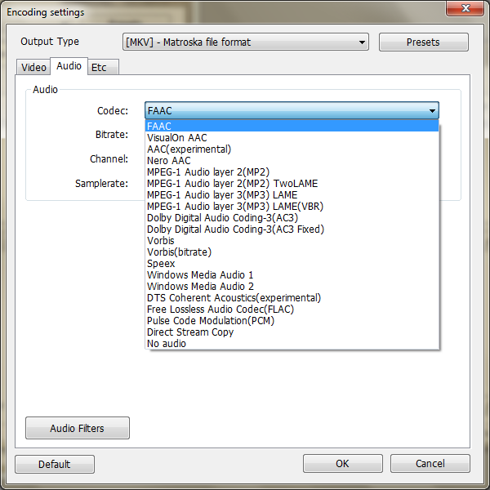Screen dimensions: 490x490
Task: Choose DTS Coherent Acoustics(experimental)
Action: (292, 298)
